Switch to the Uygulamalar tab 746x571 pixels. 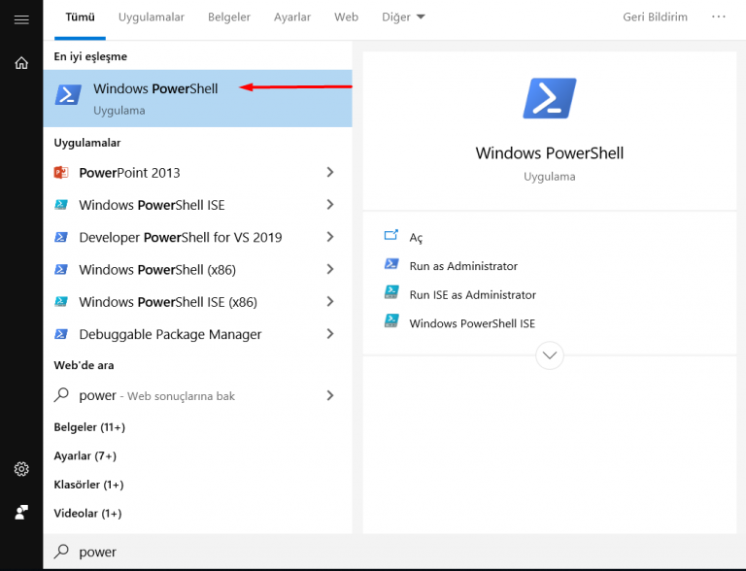point(152,17)
